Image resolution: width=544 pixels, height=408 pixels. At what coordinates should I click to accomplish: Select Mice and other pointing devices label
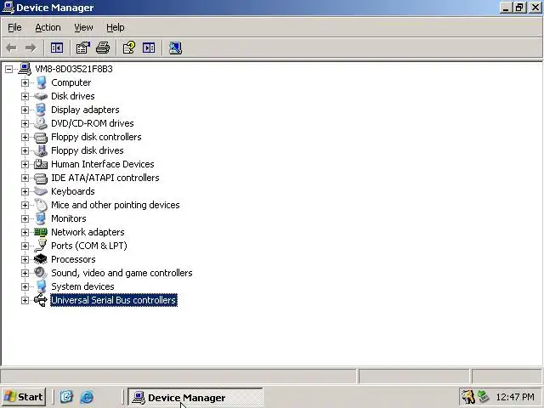[116, 205]
